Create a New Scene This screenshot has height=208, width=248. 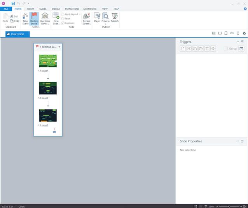25,19
